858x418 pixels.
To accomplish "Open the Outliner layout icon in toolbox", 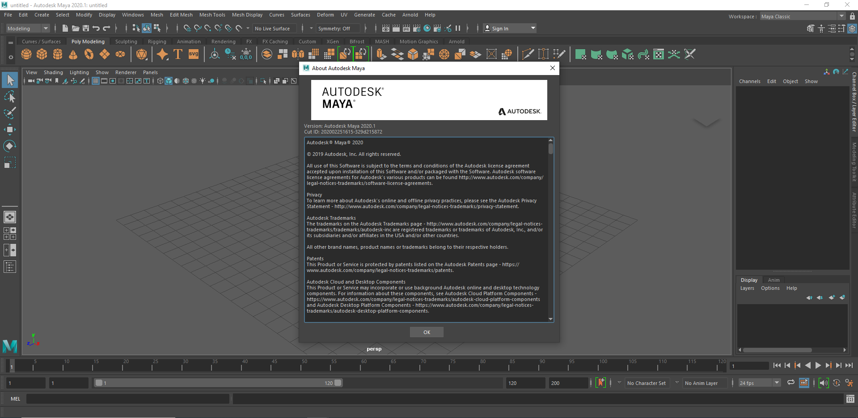I will click(x=10, y=267).
